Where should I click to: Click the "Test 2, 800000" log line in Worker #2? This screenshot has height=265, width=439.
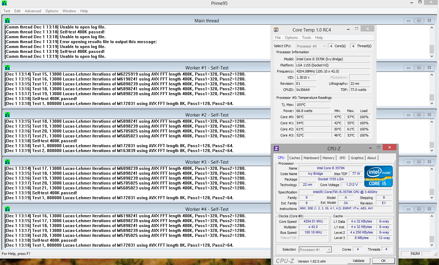[x=119, y=151]
